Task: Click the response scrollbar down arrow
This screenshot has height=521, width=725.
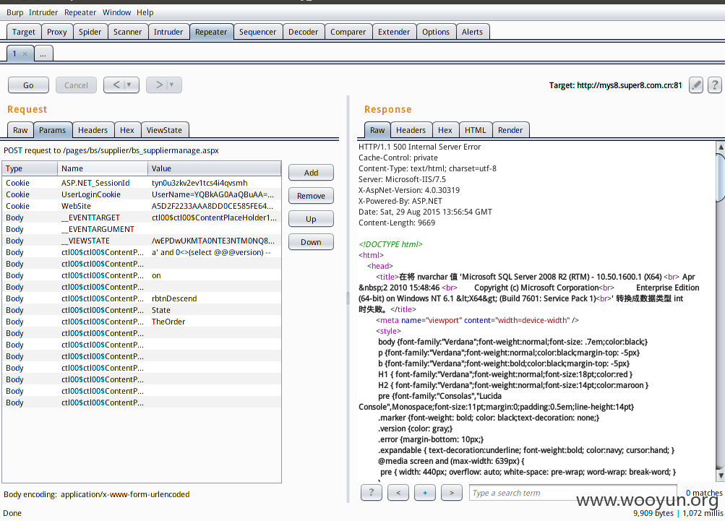Action: pos(721,475)
